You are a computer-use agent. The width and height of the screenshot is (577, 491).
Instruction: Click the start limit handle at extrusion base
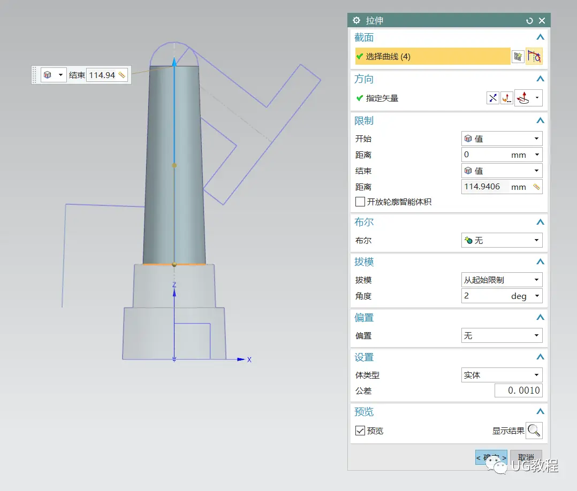174,264
